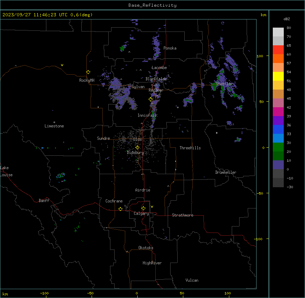
Task: Click the white asterisk marker above Limestone
Action: click(54, 122)
